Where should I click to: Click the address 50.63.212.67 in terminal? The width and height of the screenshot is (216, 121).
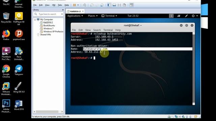click(x=93, y=52)
